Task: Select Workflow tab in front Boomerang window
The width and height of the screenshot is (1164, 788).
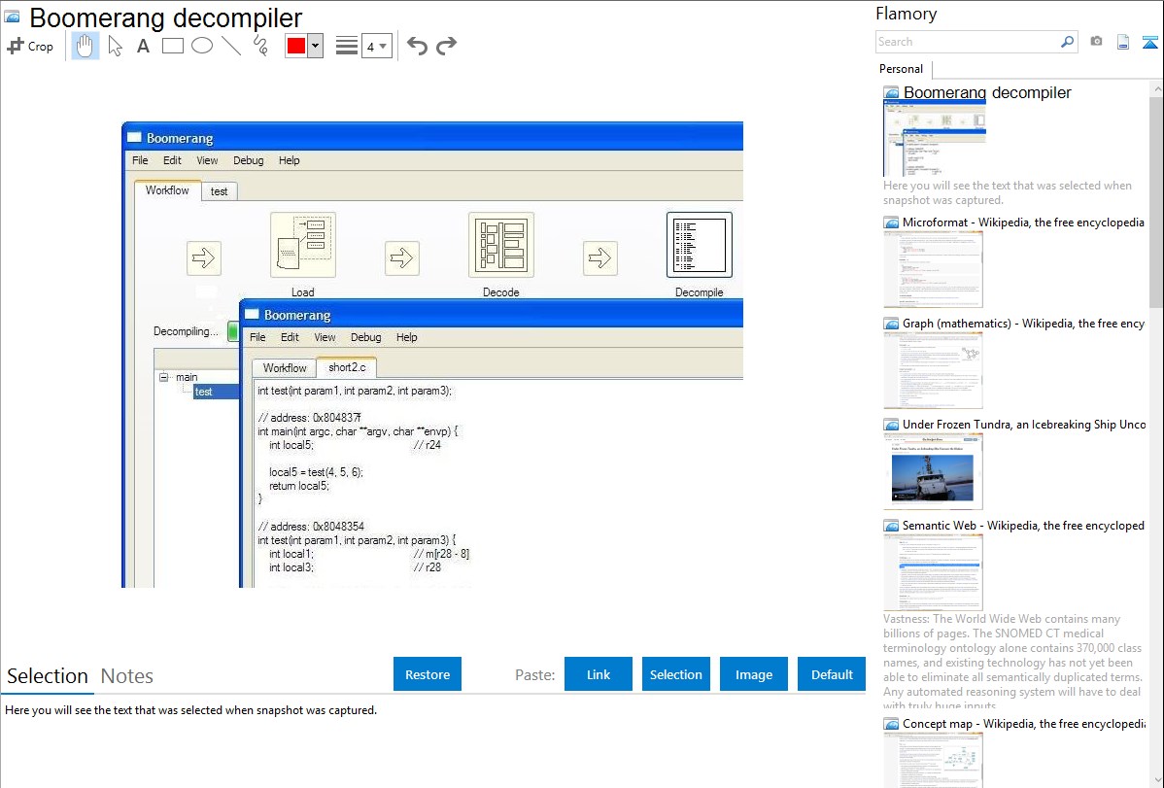Action: point(285,367)
